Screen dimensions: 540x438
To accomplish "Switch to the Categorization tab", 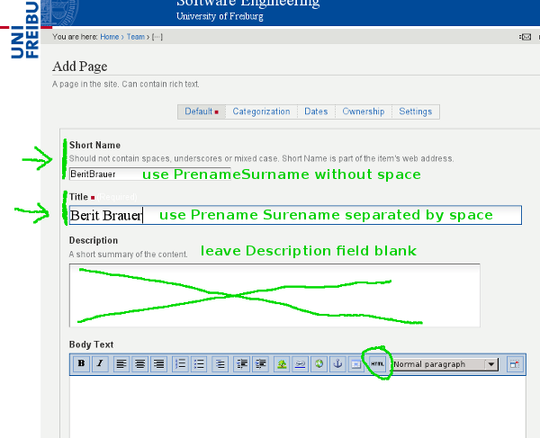I will click(261, 112).
